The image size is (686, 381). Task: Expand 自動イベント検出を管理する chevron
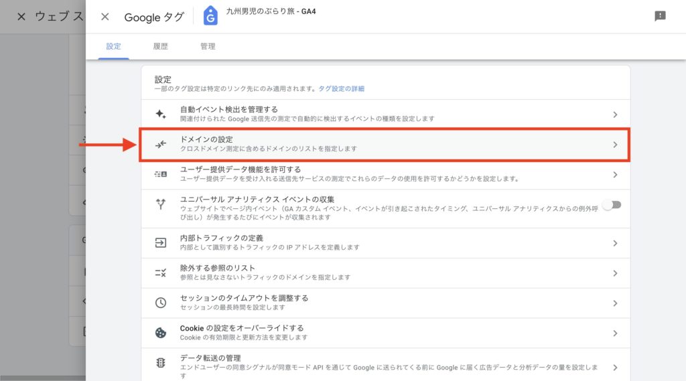point(615,115)
